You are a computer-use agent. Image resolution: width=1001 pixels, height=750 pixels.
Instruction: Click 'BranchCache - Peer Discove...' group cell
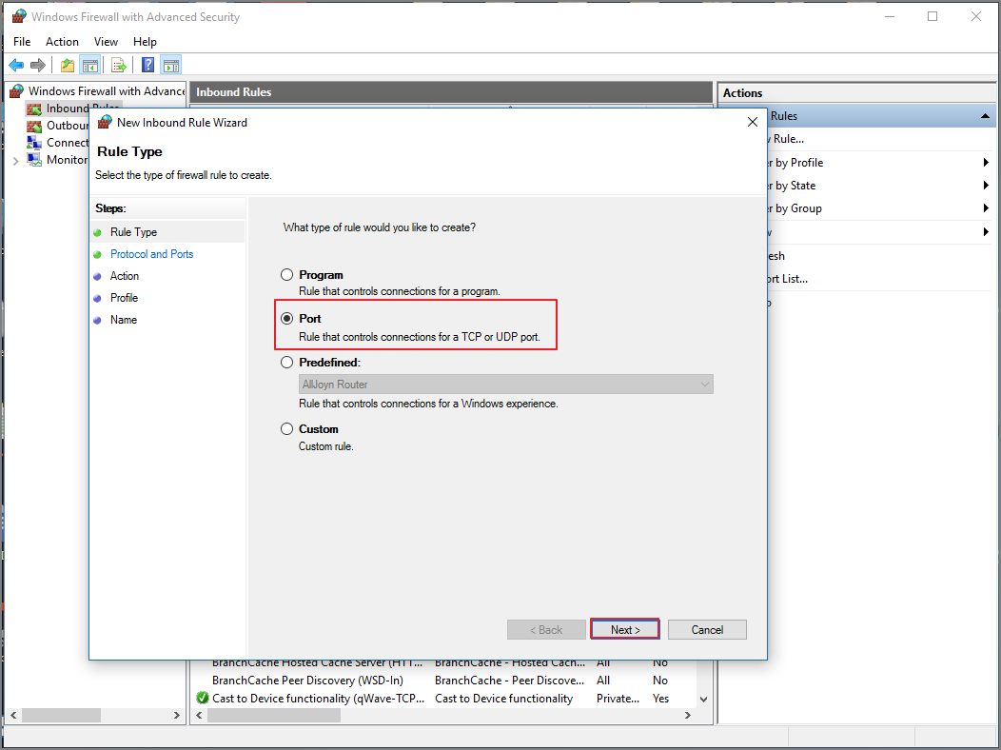[x=509, y=681]
